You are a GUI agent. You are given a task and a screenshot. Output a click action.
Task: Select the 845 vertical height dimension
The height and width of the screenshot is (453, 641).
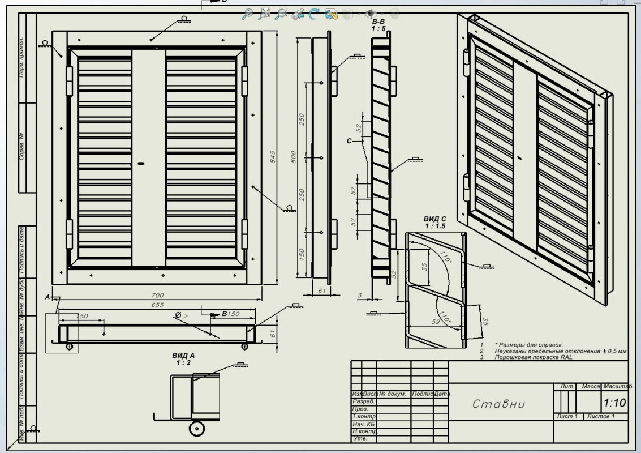tap(273, 159)
